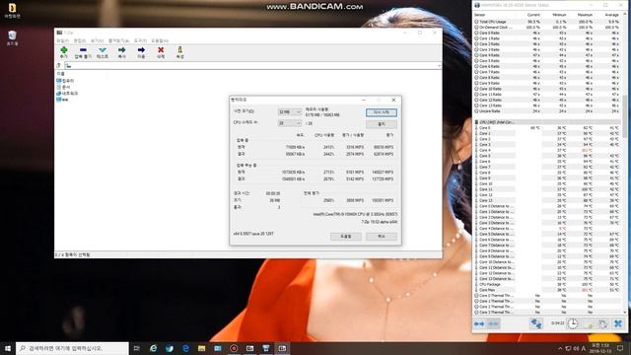Screen dimensions: 631x355
Task: Select the 네트워크 (Network) item in 7-Zip list
Action: point(67,94)
